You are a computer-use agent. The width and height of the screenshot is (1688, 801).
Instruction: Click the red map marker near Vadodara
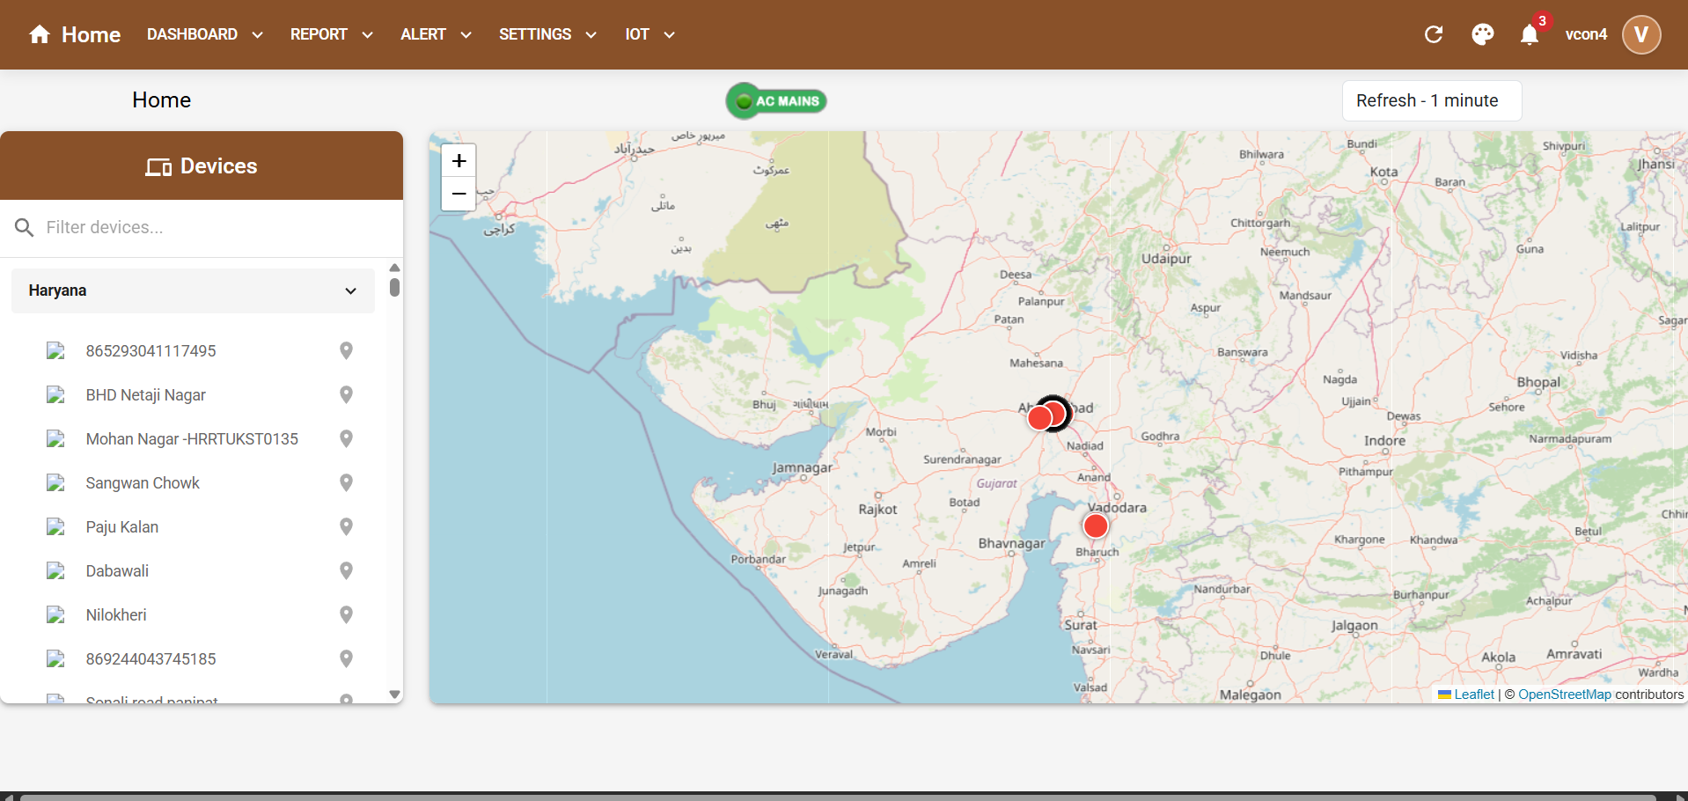coord(1096,526)
